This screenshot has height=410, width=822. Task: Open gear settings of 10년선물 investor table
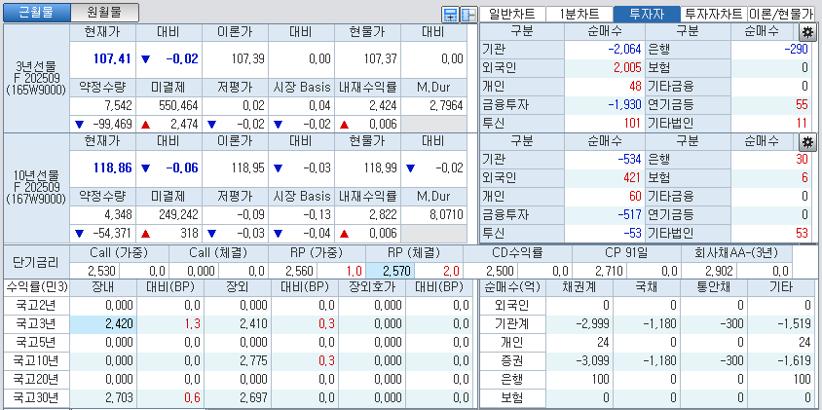tap(807, 141)
